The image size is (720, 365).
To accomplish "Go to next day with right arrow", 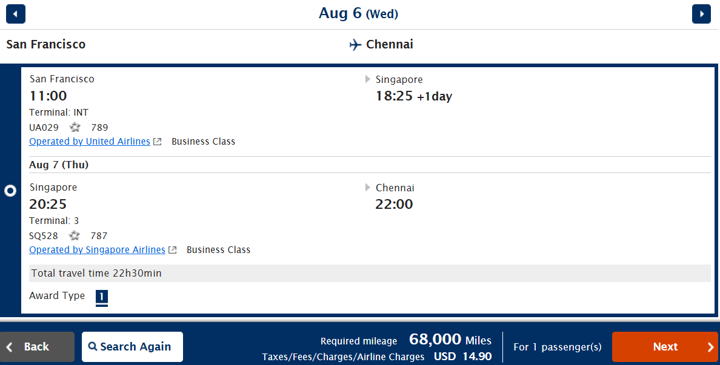I will click(701, 14).
